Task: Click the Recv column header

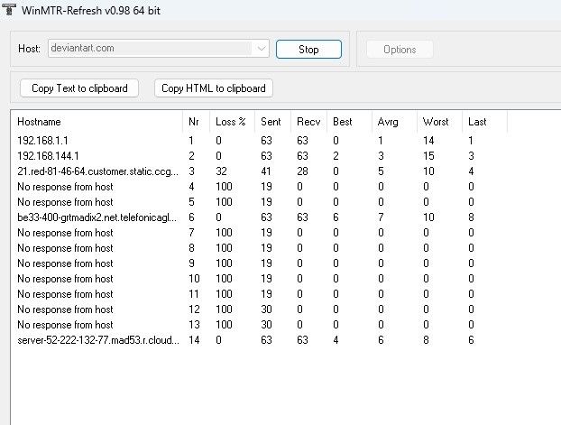Action: click(x=308, y=122)
